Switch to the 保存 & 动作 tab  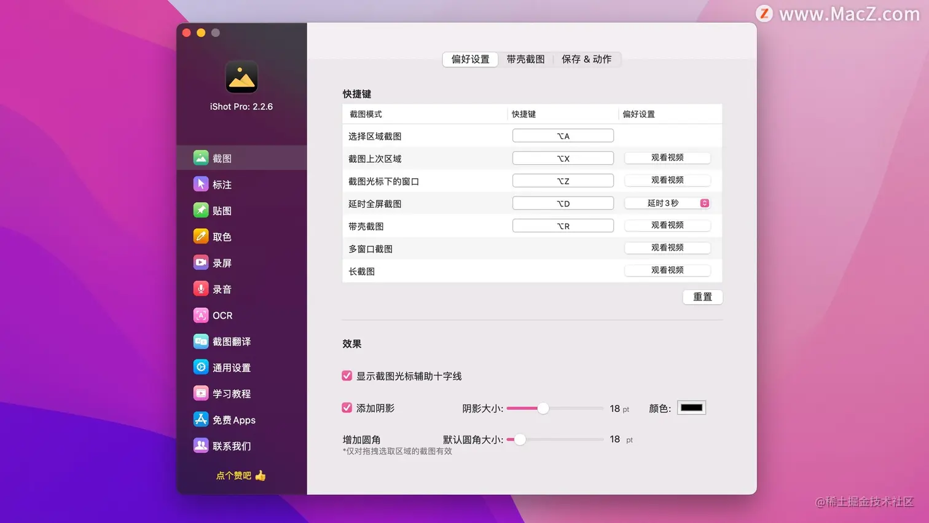coord(586,59)
